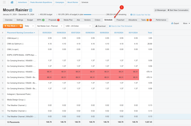Go to Peaks Mountain Expeditions breadcrumb
This screenshot has height=126, width=191.
coord(41,2)
